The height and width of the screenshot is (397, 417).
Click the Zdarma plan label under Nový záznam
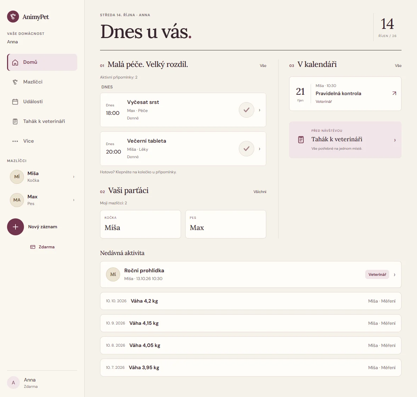point(46,247)
